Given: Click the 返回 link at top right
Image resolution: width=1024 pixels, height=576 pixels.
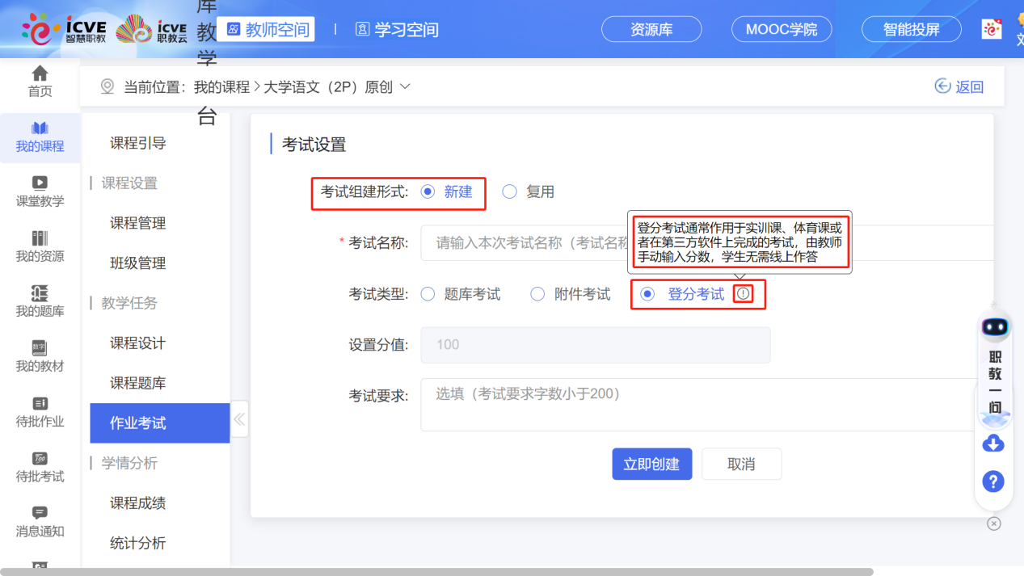Looking at the screenshot, I should coord(959,86).
